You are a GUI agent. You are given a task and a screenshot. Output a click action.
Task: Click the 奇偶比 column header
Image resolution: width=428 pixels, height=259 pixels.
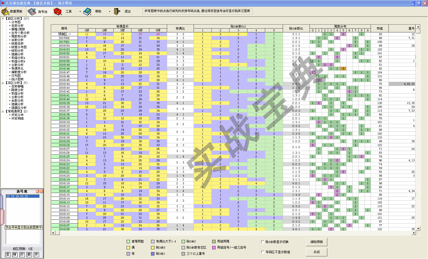180,28
